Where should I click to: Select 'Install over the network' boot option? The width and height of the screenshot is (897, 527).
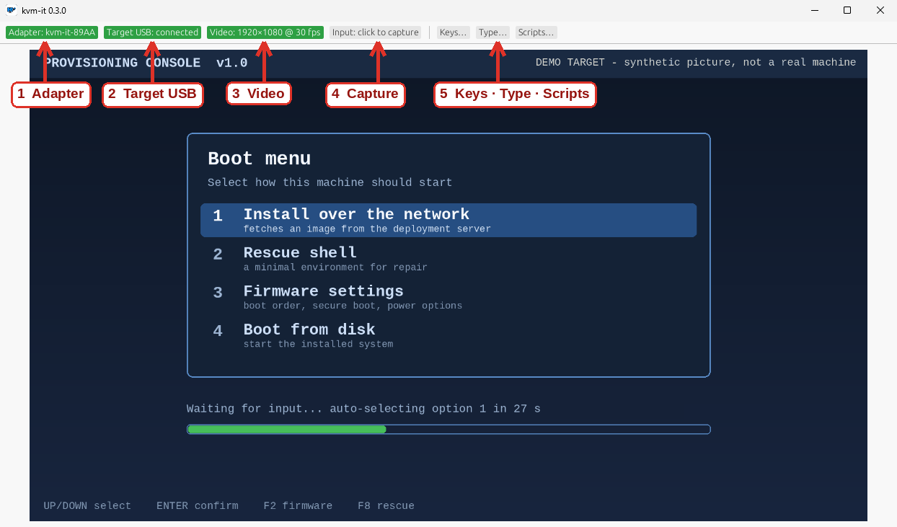(448, 221)
